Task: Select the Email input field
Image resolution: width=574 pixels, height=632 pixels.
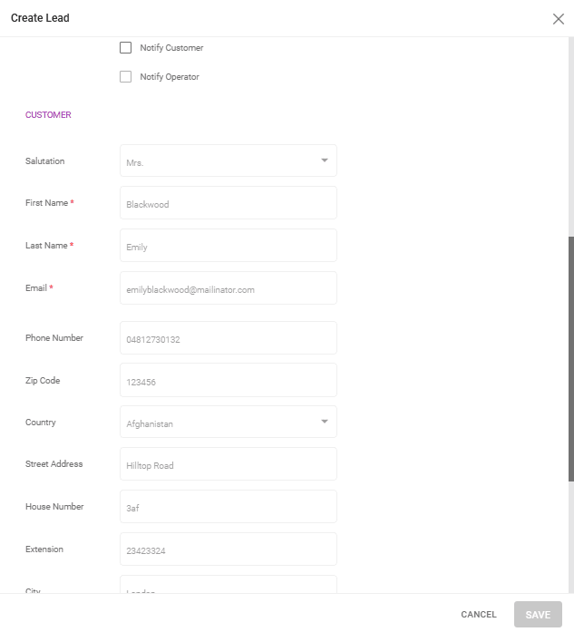Action: point(228,288)
